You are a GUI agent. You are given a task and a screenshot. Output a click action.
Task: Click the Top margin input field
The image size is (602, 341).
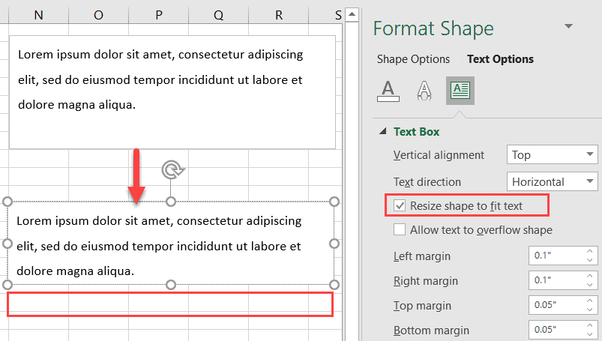tap(556, 305)
